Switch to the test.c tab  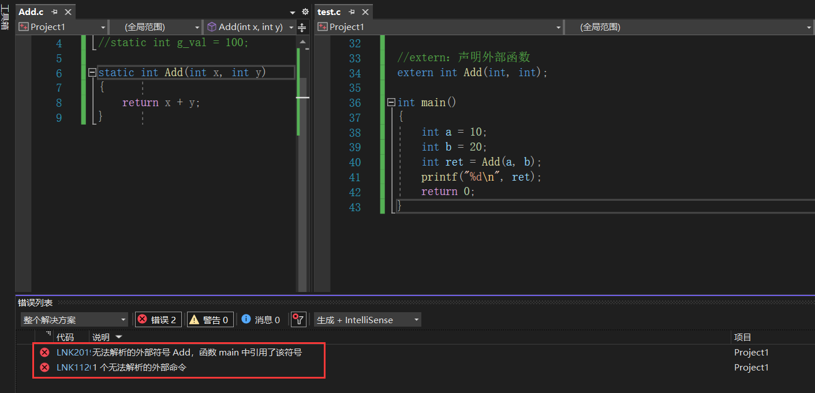(329, 12)
